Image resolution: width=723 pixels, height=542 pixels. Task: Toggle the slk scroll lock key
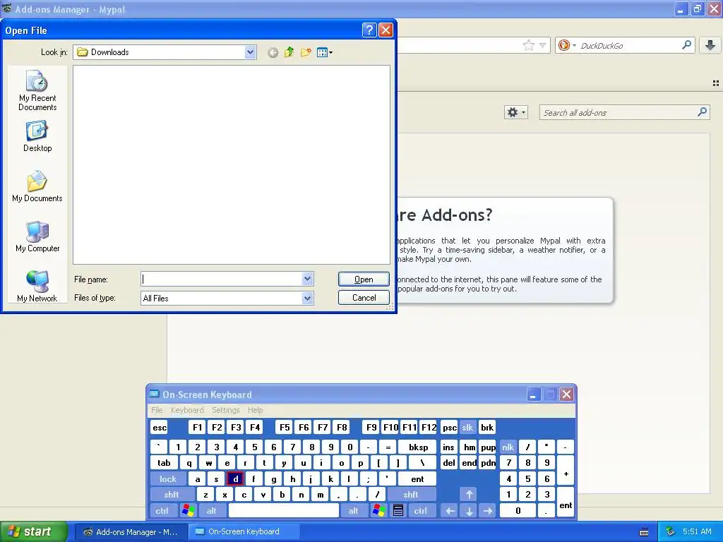pyautogui.click(x=467, y=427)
